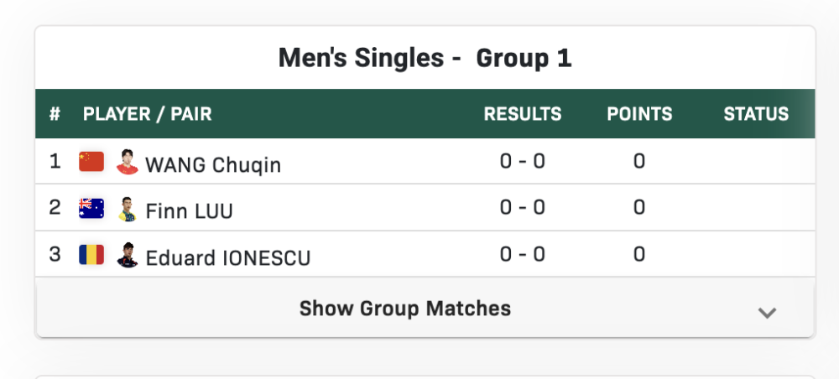Click rank number 3 in the table
This screenshot has height=379, width=839.
[x=55, y=254]
